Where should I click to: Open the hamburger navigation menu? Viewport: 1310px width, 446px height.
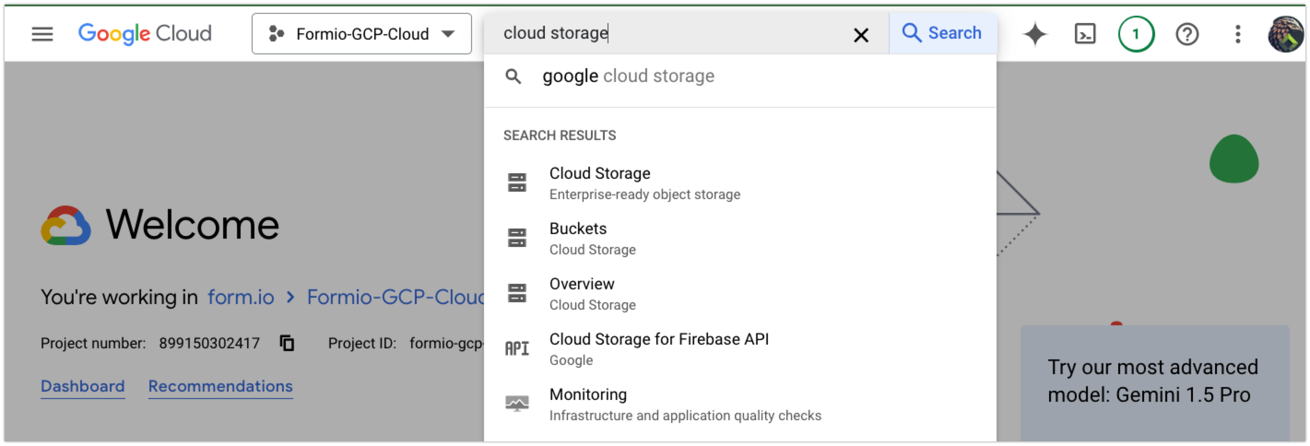[42, 34]
